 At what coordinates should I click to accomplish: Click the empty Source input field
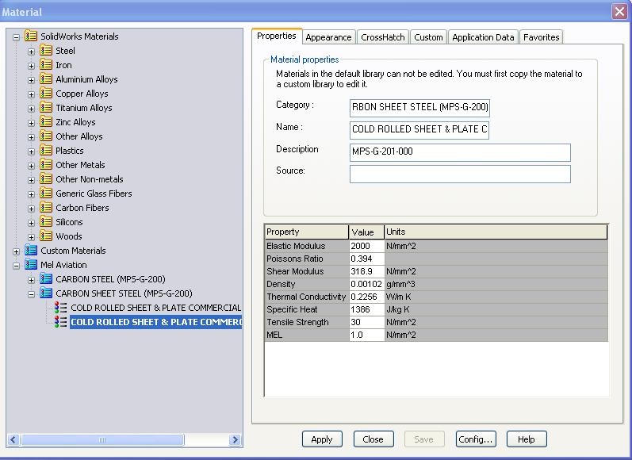click(460, 174)
